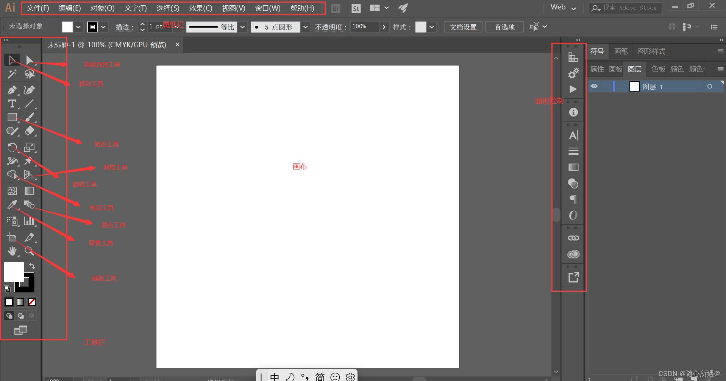726x381 pixels.
Task: Close the 未标题-1 document tab
Action: click(177, 45)
